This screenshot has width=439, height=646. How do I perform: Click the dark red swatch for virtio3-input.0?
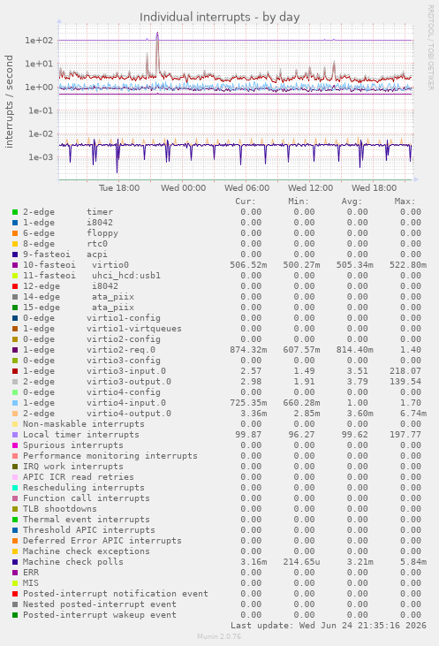coord(15,371)
